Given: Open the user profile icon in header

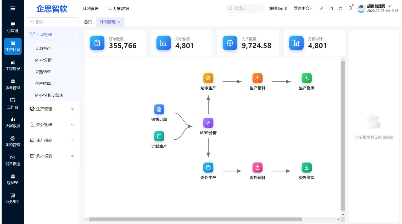Looking at the screenshot, I should [322, 8].
